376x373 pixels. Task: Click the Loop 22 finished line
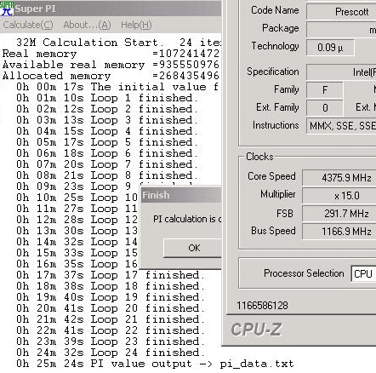[x=111, y=330]
